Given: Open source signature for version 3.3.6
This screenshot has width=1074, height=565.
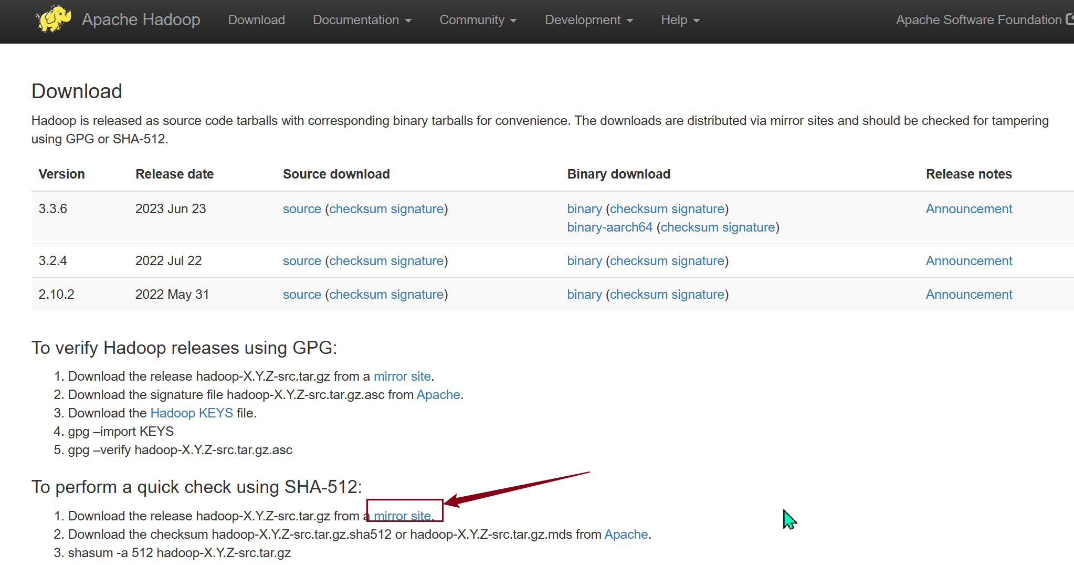Looking at the screenshot, I should 417,209.
